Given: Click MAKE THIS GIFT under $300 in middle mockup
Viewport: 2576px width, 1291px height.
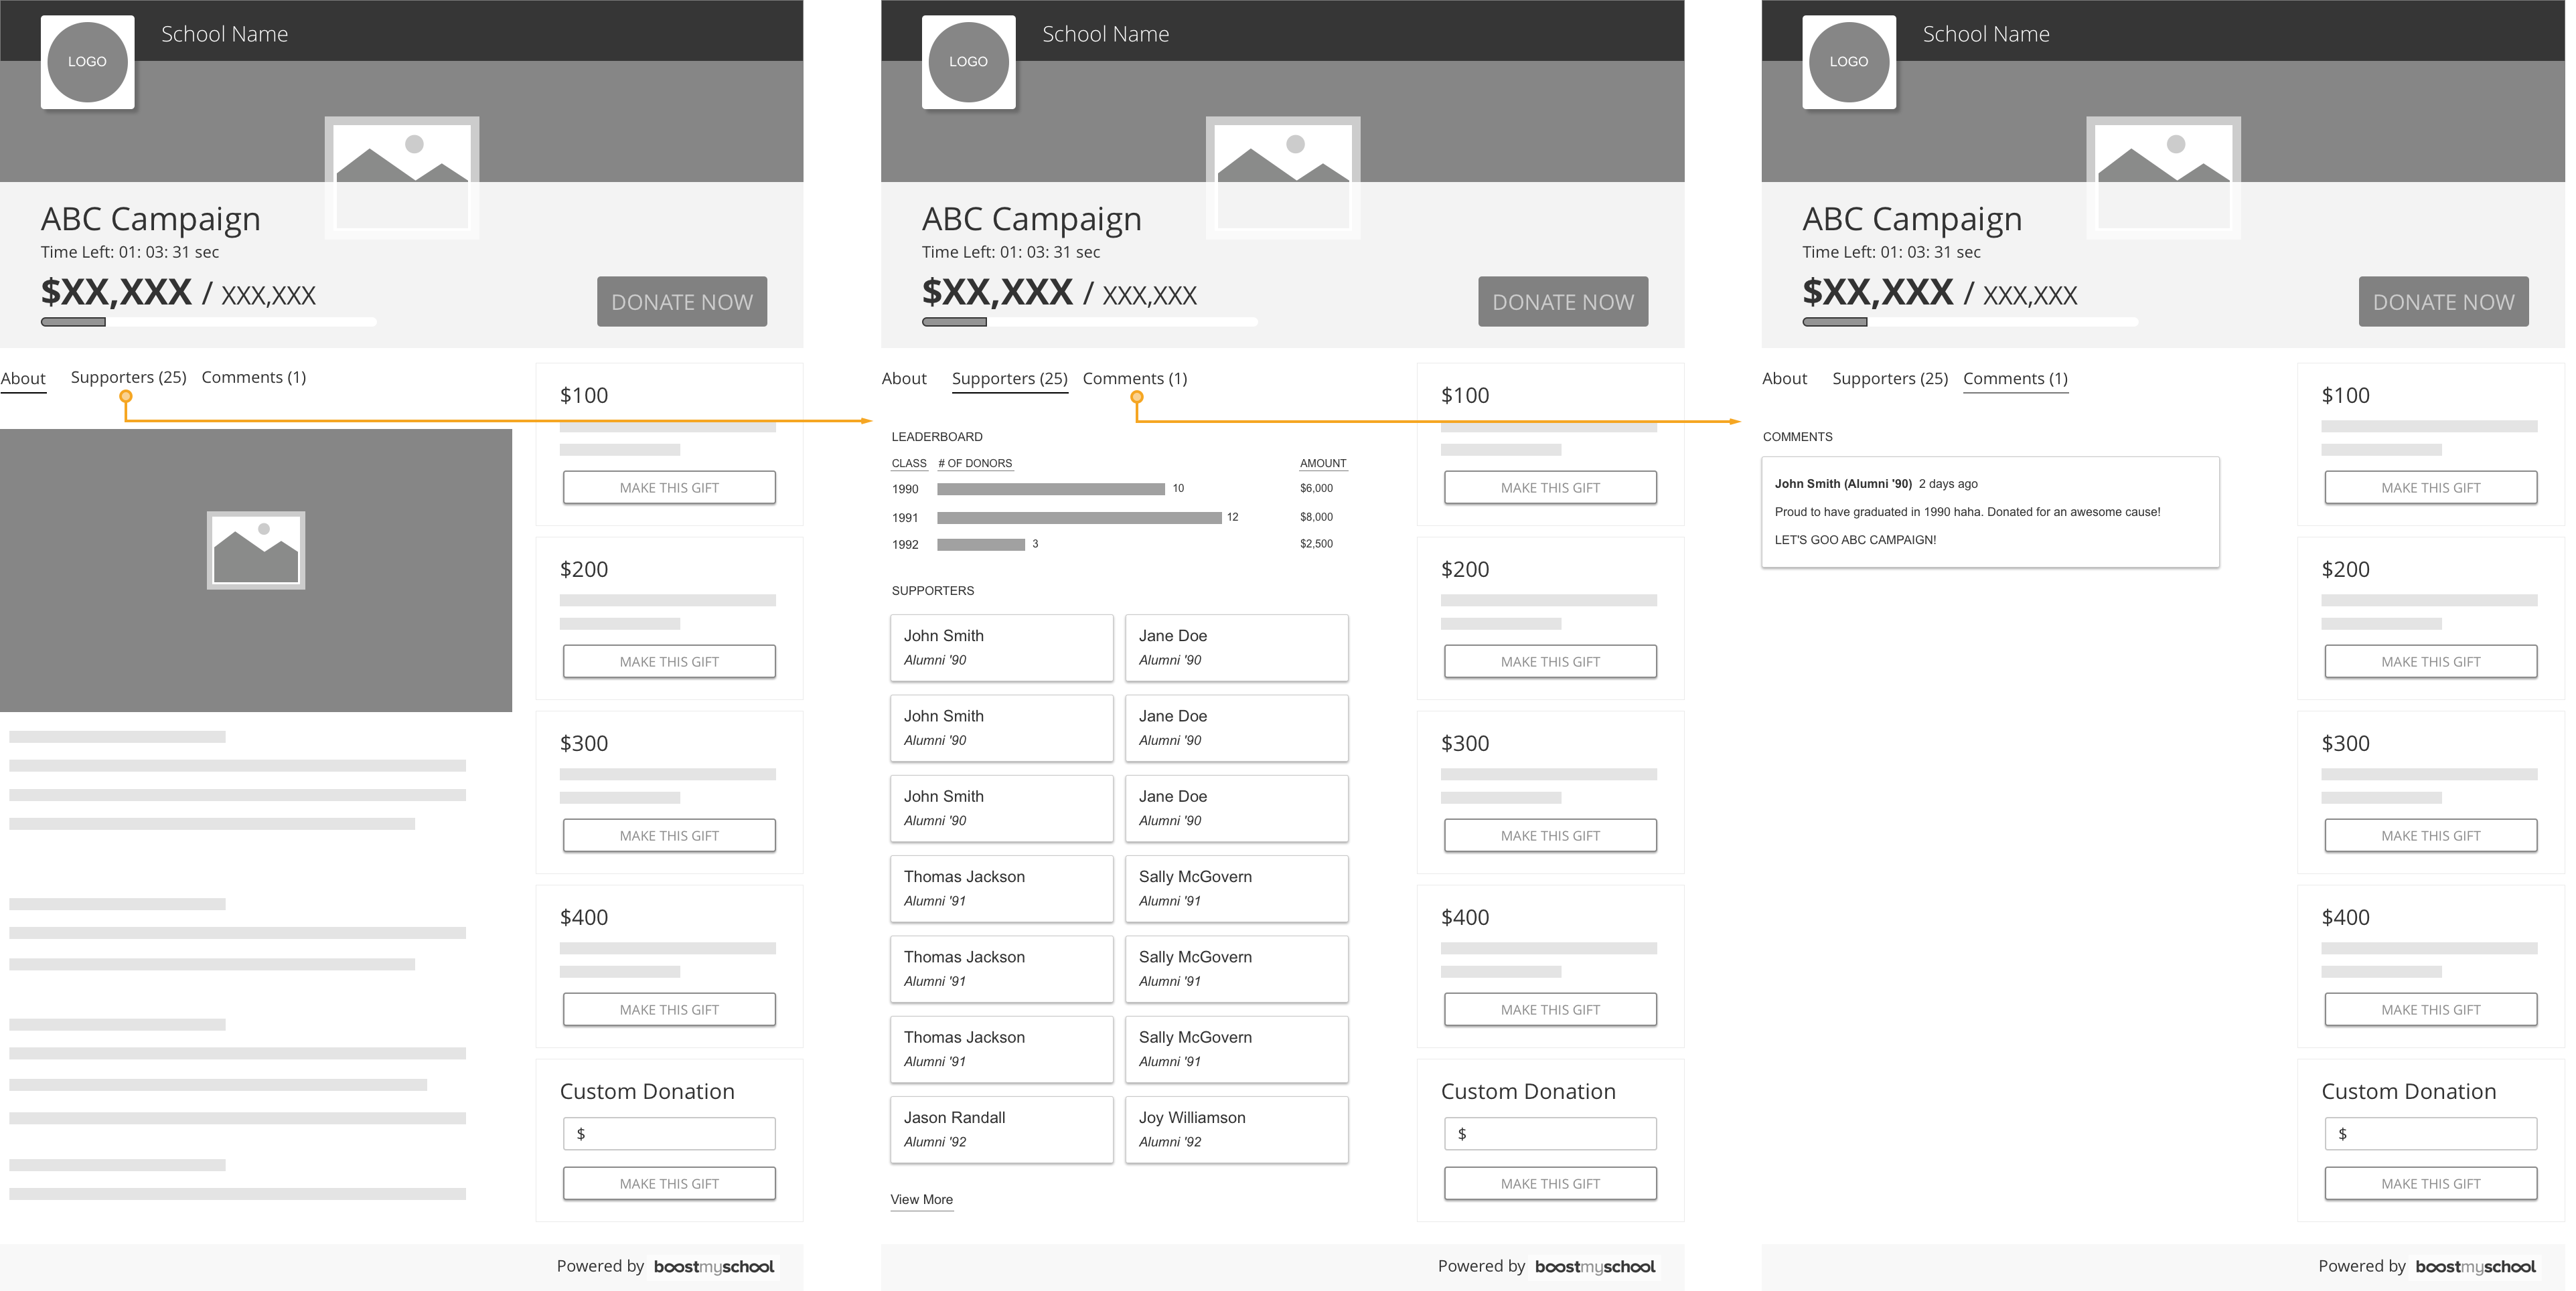Looking at the screenshot, I should [1550, 835].
